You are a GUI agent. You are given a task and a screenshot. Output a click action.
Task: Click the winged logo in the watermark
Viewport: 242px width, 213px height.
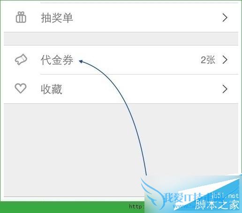(x=152, y=194)
